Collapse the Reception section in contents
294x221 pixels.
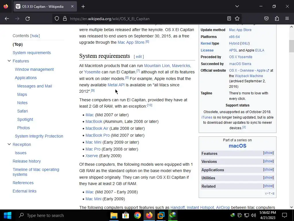[9, 144]
